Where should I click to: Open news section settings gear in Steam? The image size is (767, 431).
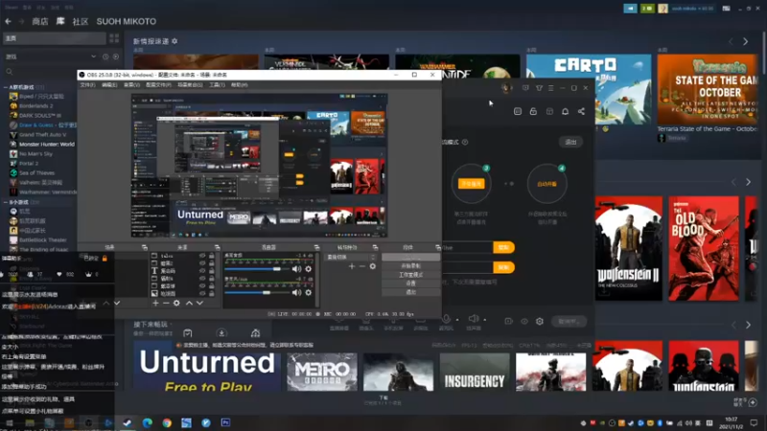(x=174, y=41)
